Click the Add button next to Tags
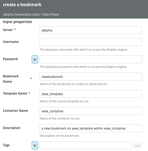 click(x=137, y=145)
